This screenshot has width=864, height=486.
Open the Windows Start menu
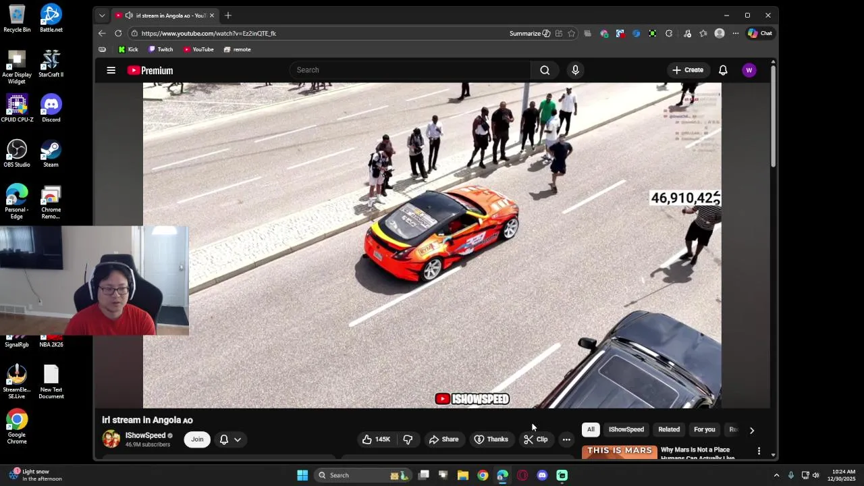coord(302,475)
